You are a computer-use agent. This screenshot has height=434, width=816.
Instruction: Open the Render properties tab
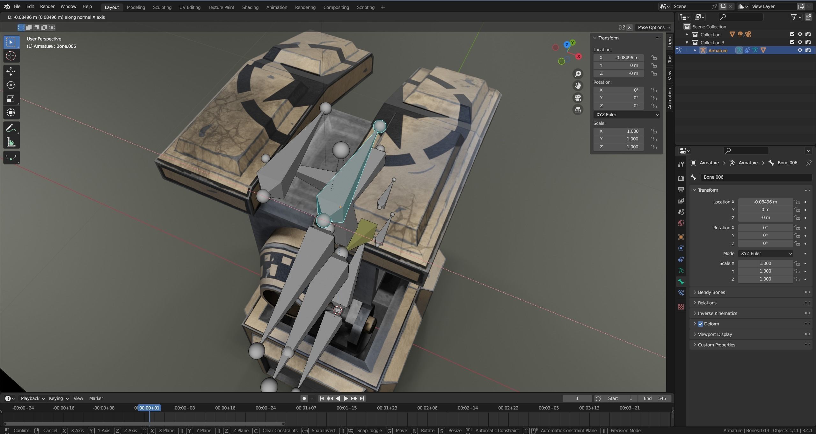coord(681,178)
